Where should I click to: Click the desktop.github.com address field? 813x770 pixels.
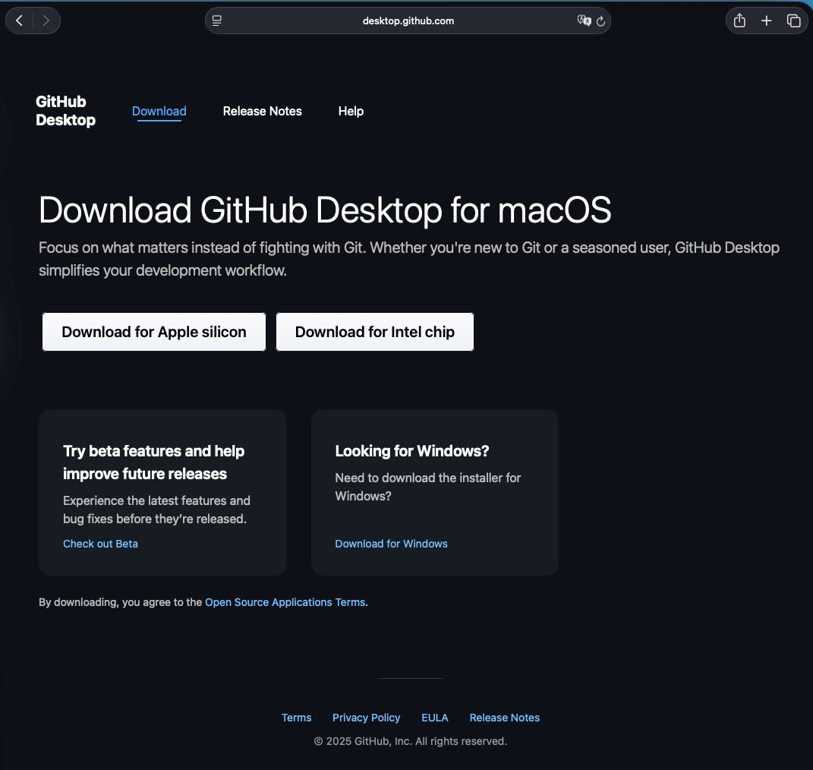[408, 21]
